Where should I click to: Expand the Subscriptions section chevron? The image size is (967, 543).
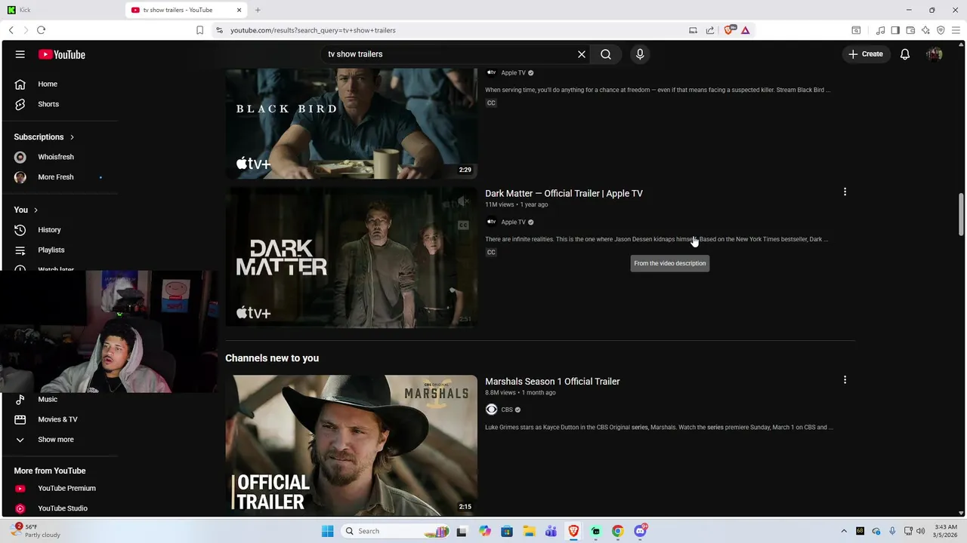[72, 137]
